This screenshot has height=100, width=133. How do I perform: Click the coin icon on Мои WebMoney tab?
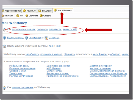(55, 10)
